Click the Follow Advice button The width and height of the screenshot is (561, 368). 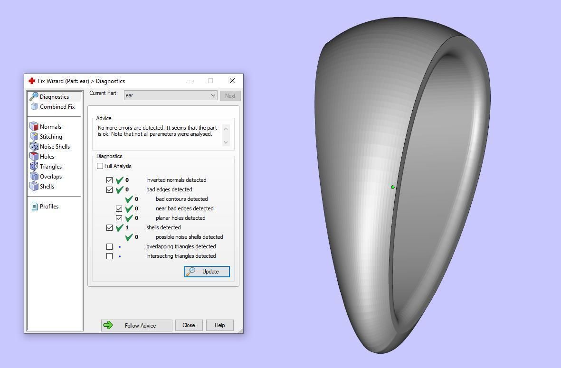click(x=137, y=325)
